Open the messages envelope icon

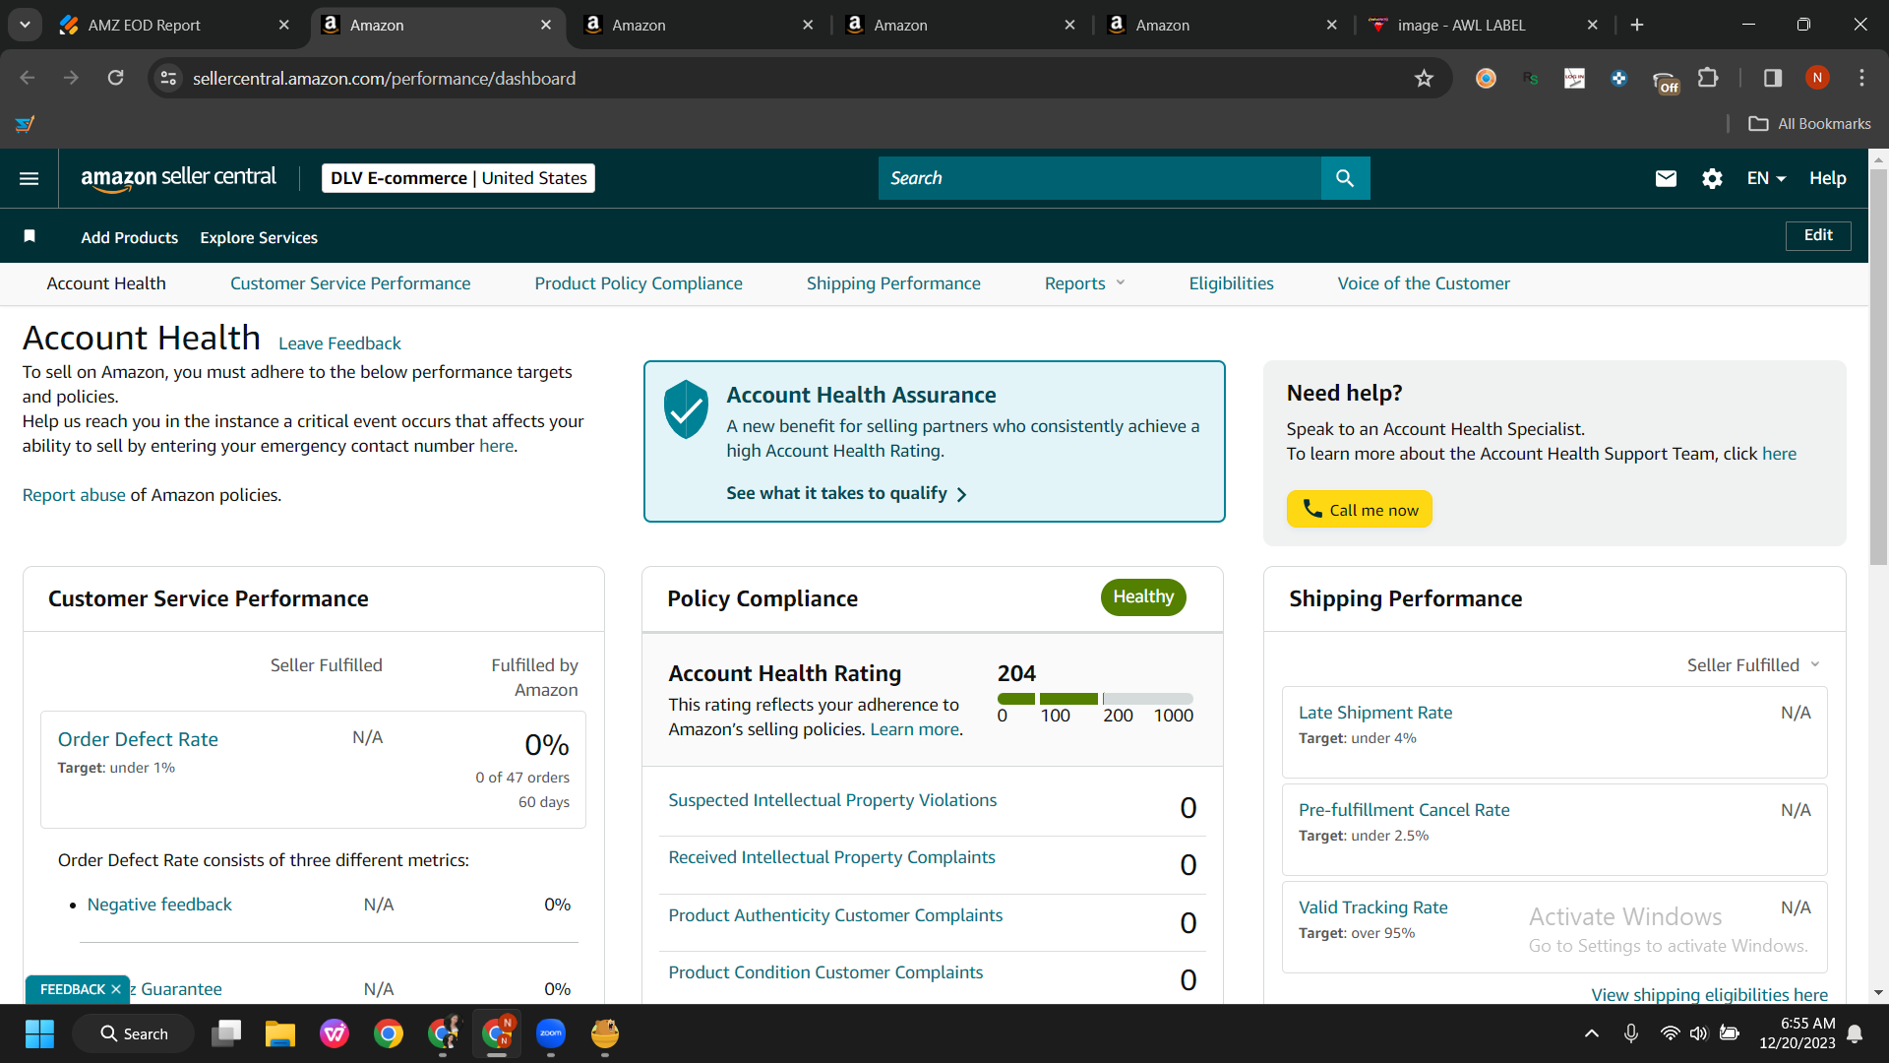tap(1666, 178)
